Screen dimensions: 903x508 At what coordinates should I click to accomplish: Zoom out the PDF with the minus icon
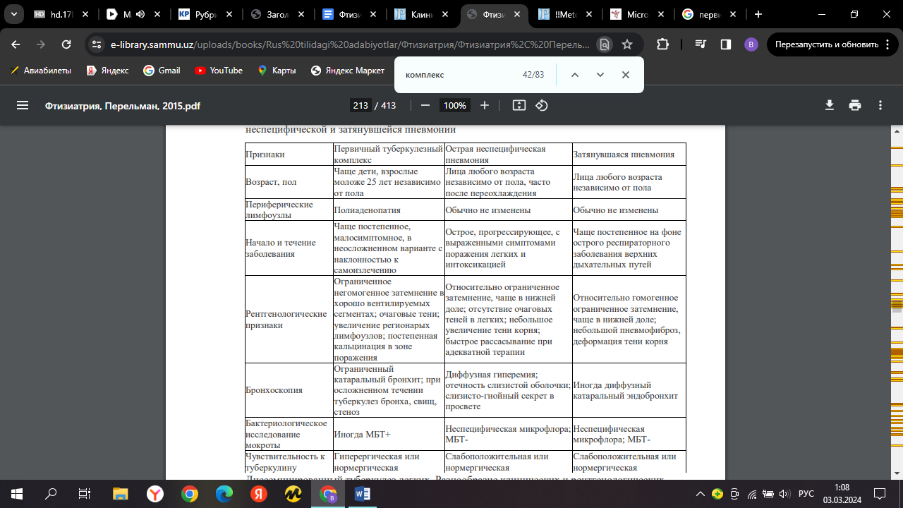coord(425,105)
